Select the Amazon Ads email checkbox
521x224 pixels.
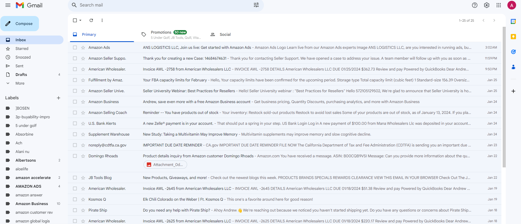coord(75,47)
